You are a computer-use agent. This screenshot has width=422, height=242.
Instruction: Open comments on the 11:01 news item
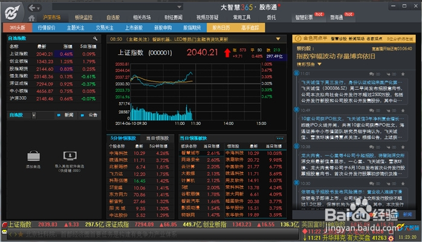372,74
